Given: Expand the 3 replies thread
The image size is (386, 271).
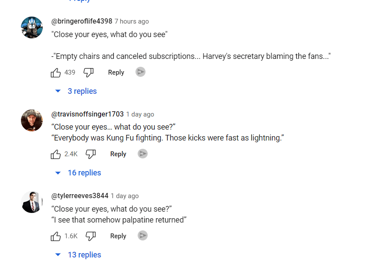Looking at the screenshot, I should tap(77, 91).
